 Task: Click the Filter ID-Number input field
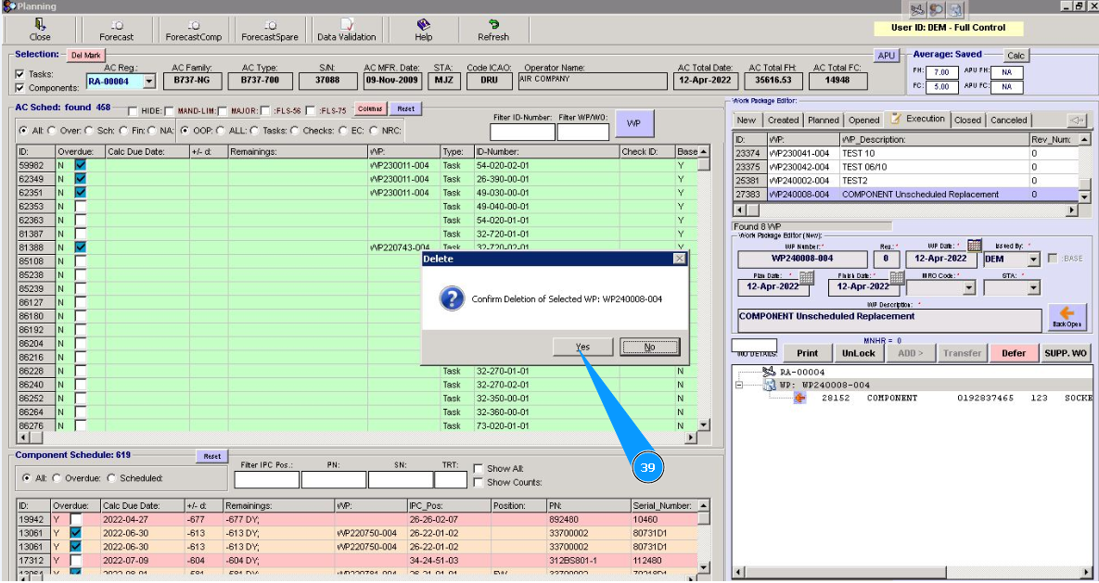(521, 132)
